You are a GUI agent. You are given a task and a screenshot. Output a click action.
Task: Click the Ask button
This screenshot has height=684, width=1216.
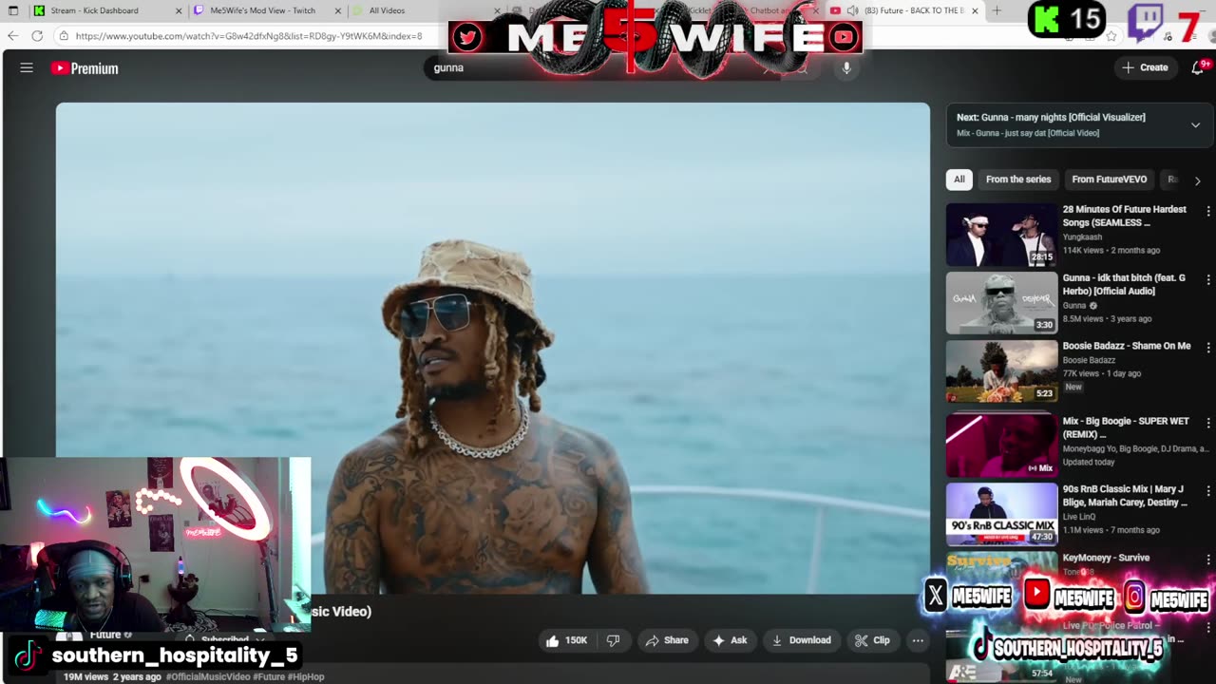(730, 640)
